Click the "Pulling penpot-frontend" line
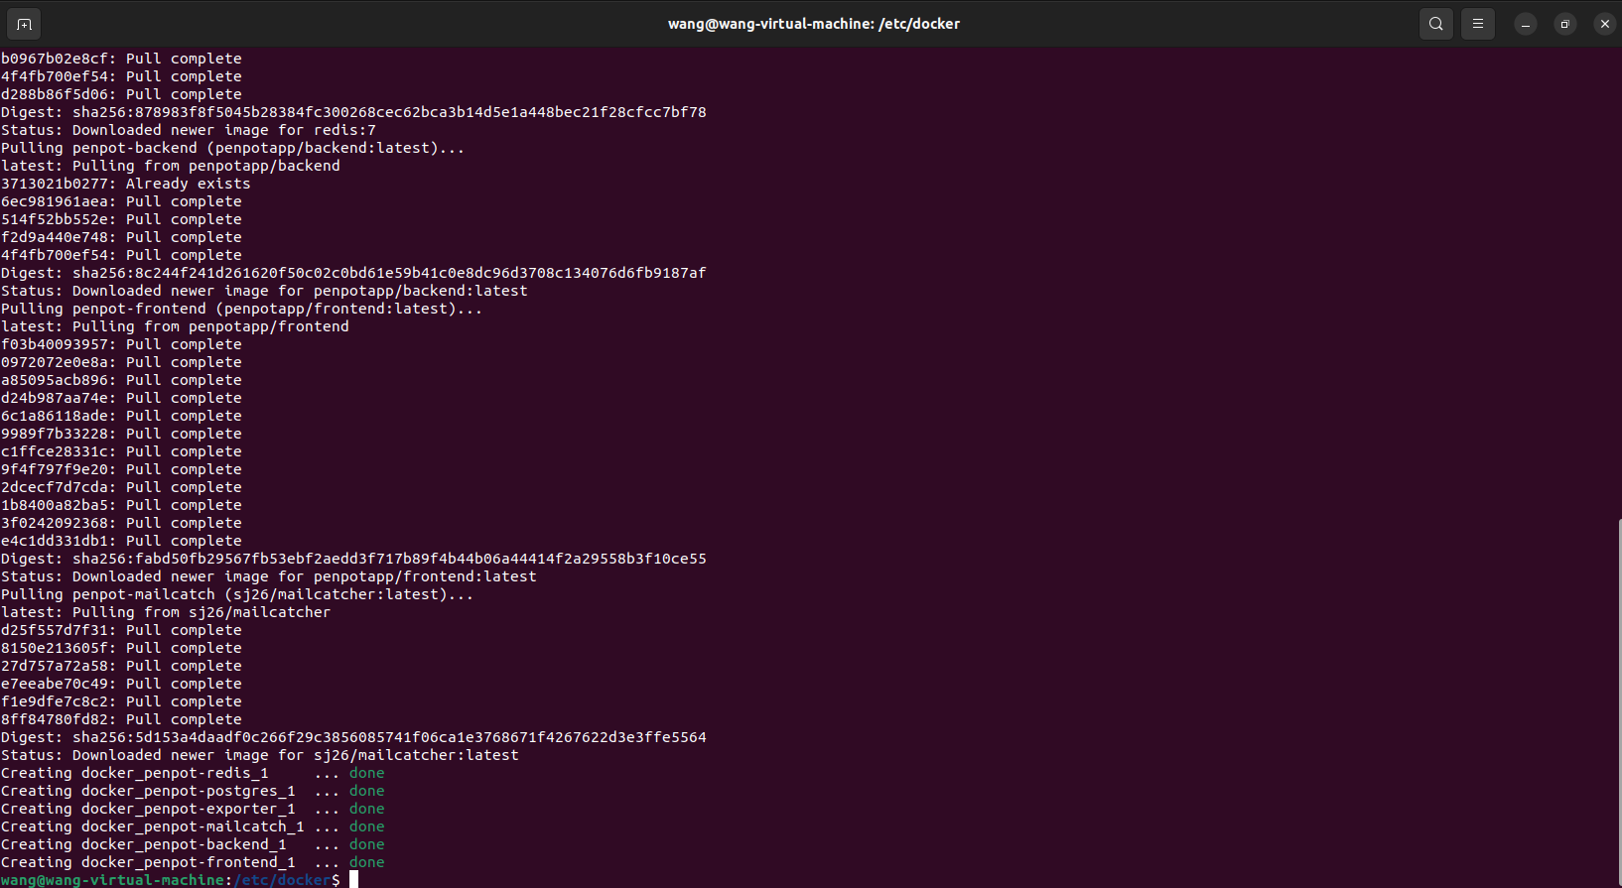 (x=241, y=309)
